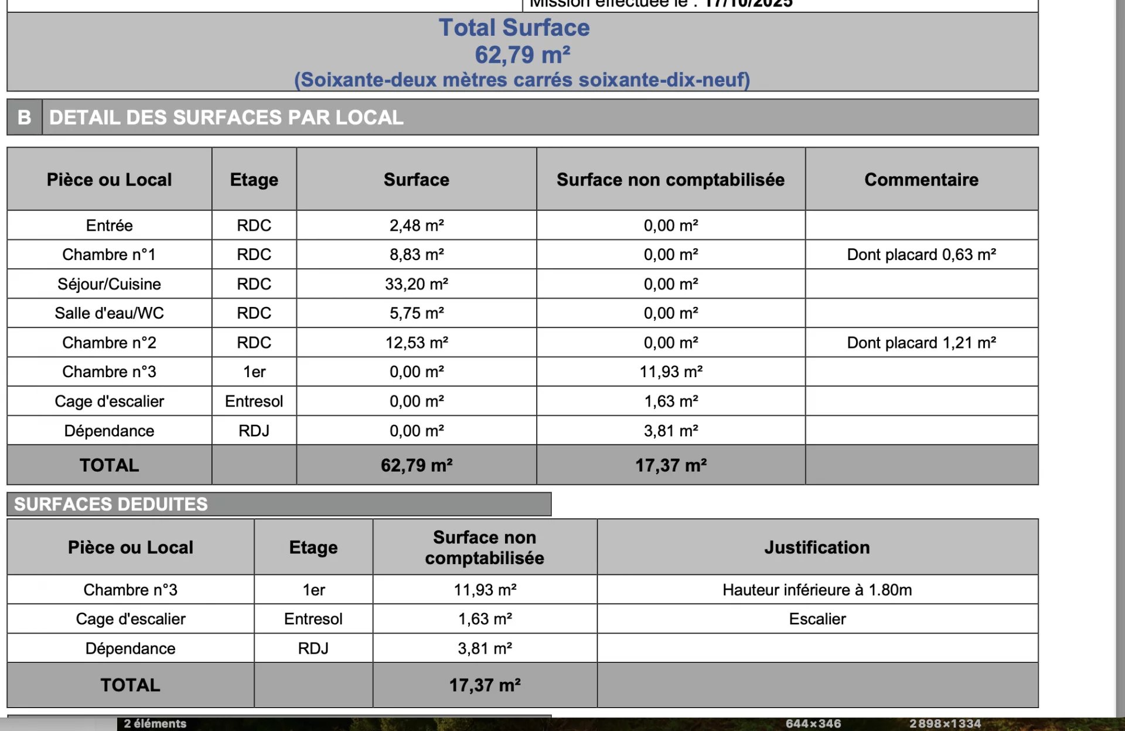Click the 'DETAIL DES SURFACES PAR LOCAL' heading
1125x731 pixels.
226,117
